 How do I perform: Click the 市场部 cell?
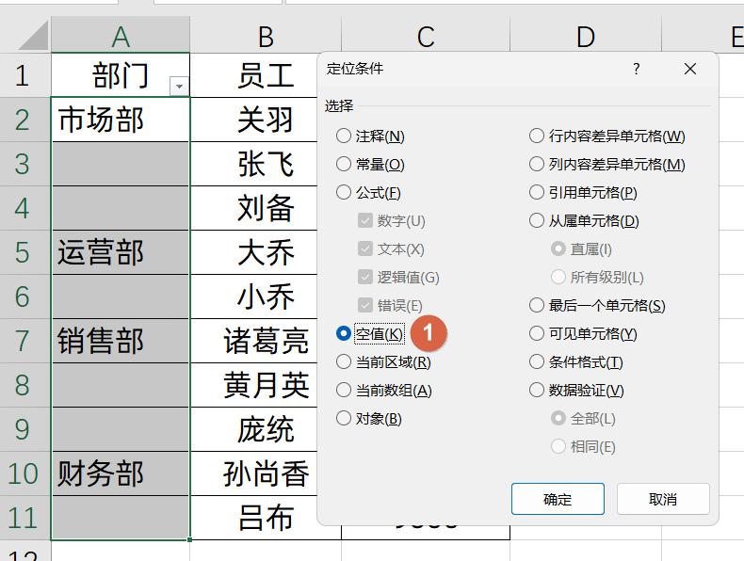tap(121, 120)
